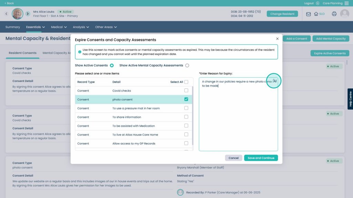Click the Logout icon

click(x=317, y=3)
